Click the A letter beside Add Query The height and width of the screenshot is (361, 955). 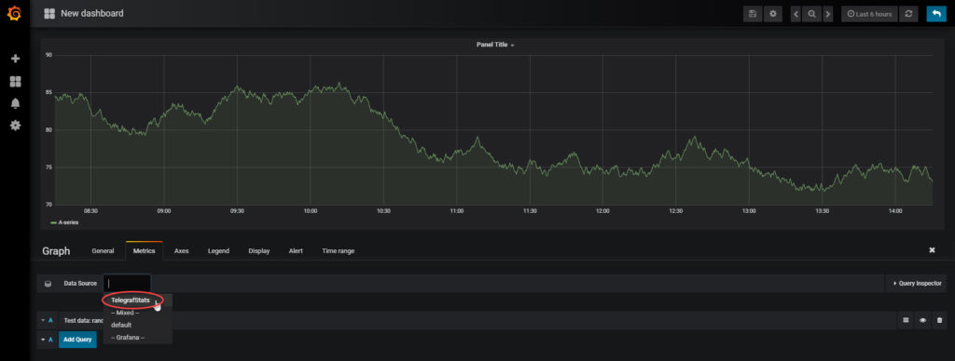(51, 339)
